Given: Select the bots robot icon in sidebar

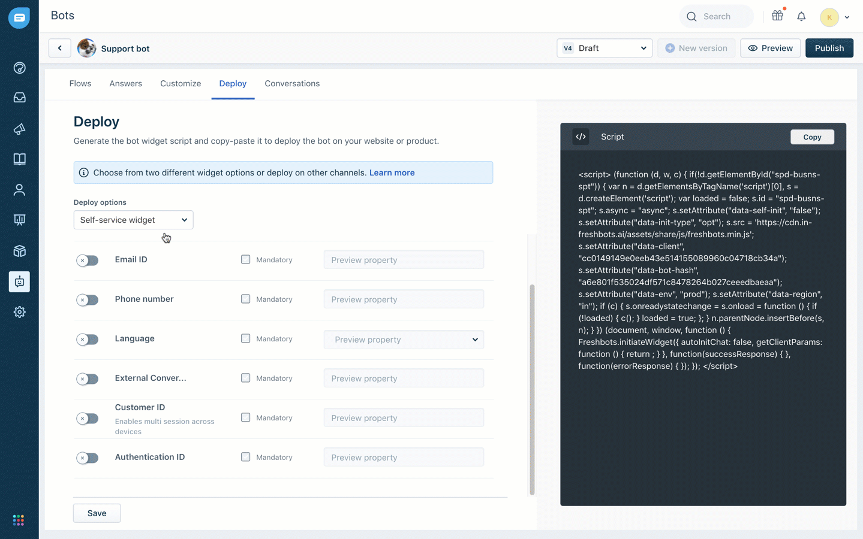Looking at the screenshot, I should tap(19, 281).
